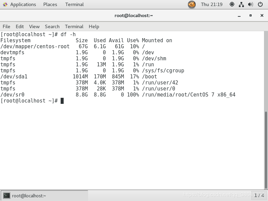Viewport: 268px width, 201px height.
Task: Open the Terminal app menu in top bar
Action: pos(74,4)
